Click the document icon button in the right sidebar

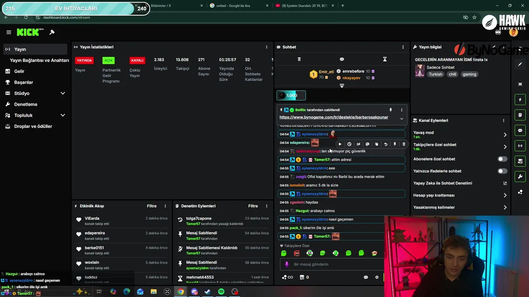point(520,115)
